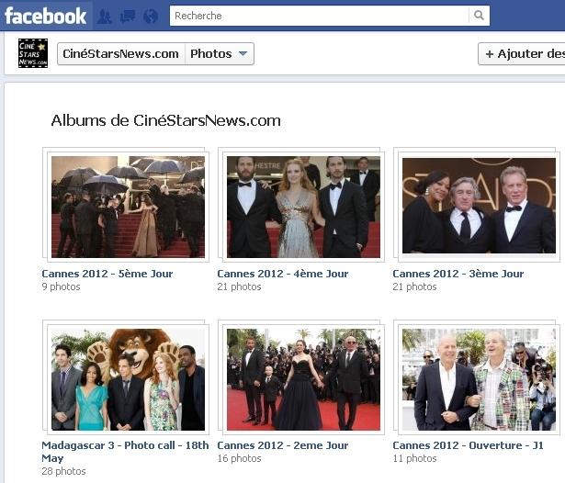
Task: Click the Ajouter des button
Action: 525,54
